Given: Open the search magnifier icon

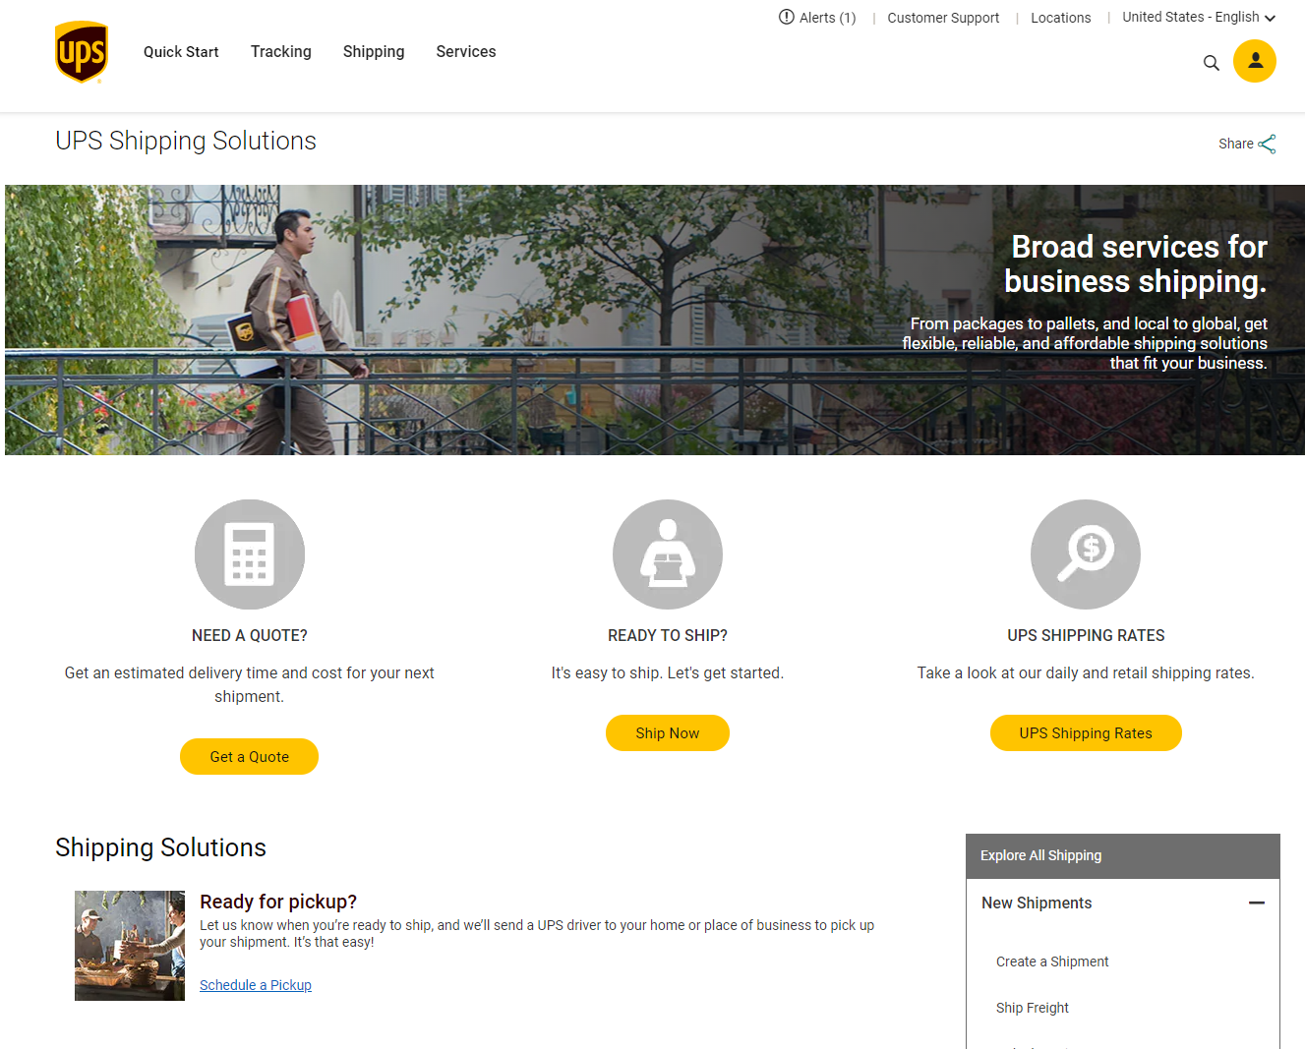Looking at the screenshot, I should click(1212, 63).
